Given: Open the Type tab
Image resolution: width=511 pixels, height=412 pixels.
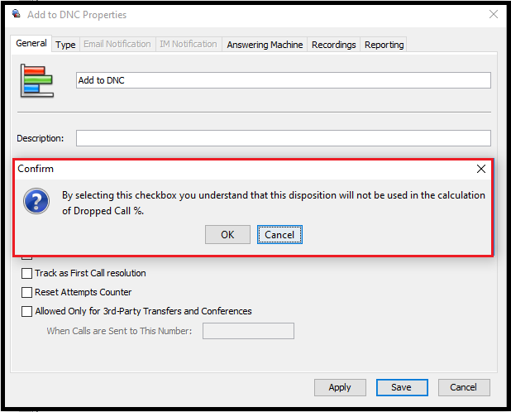Looking at the screenshot, I should pos(65,45).
